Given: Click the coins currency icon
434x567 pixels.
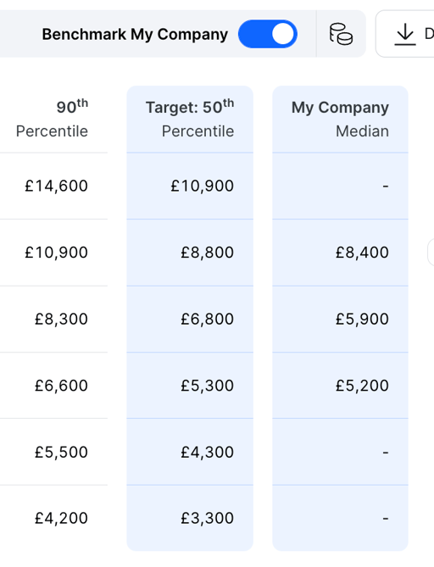Looking at the screenshot, I should (341, 34).
